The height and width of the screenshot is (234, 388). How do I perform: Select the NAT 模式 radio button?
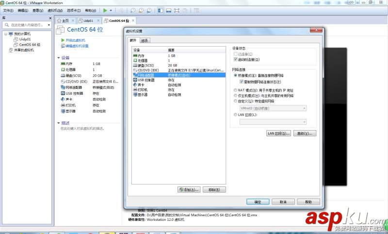(235, 90)
